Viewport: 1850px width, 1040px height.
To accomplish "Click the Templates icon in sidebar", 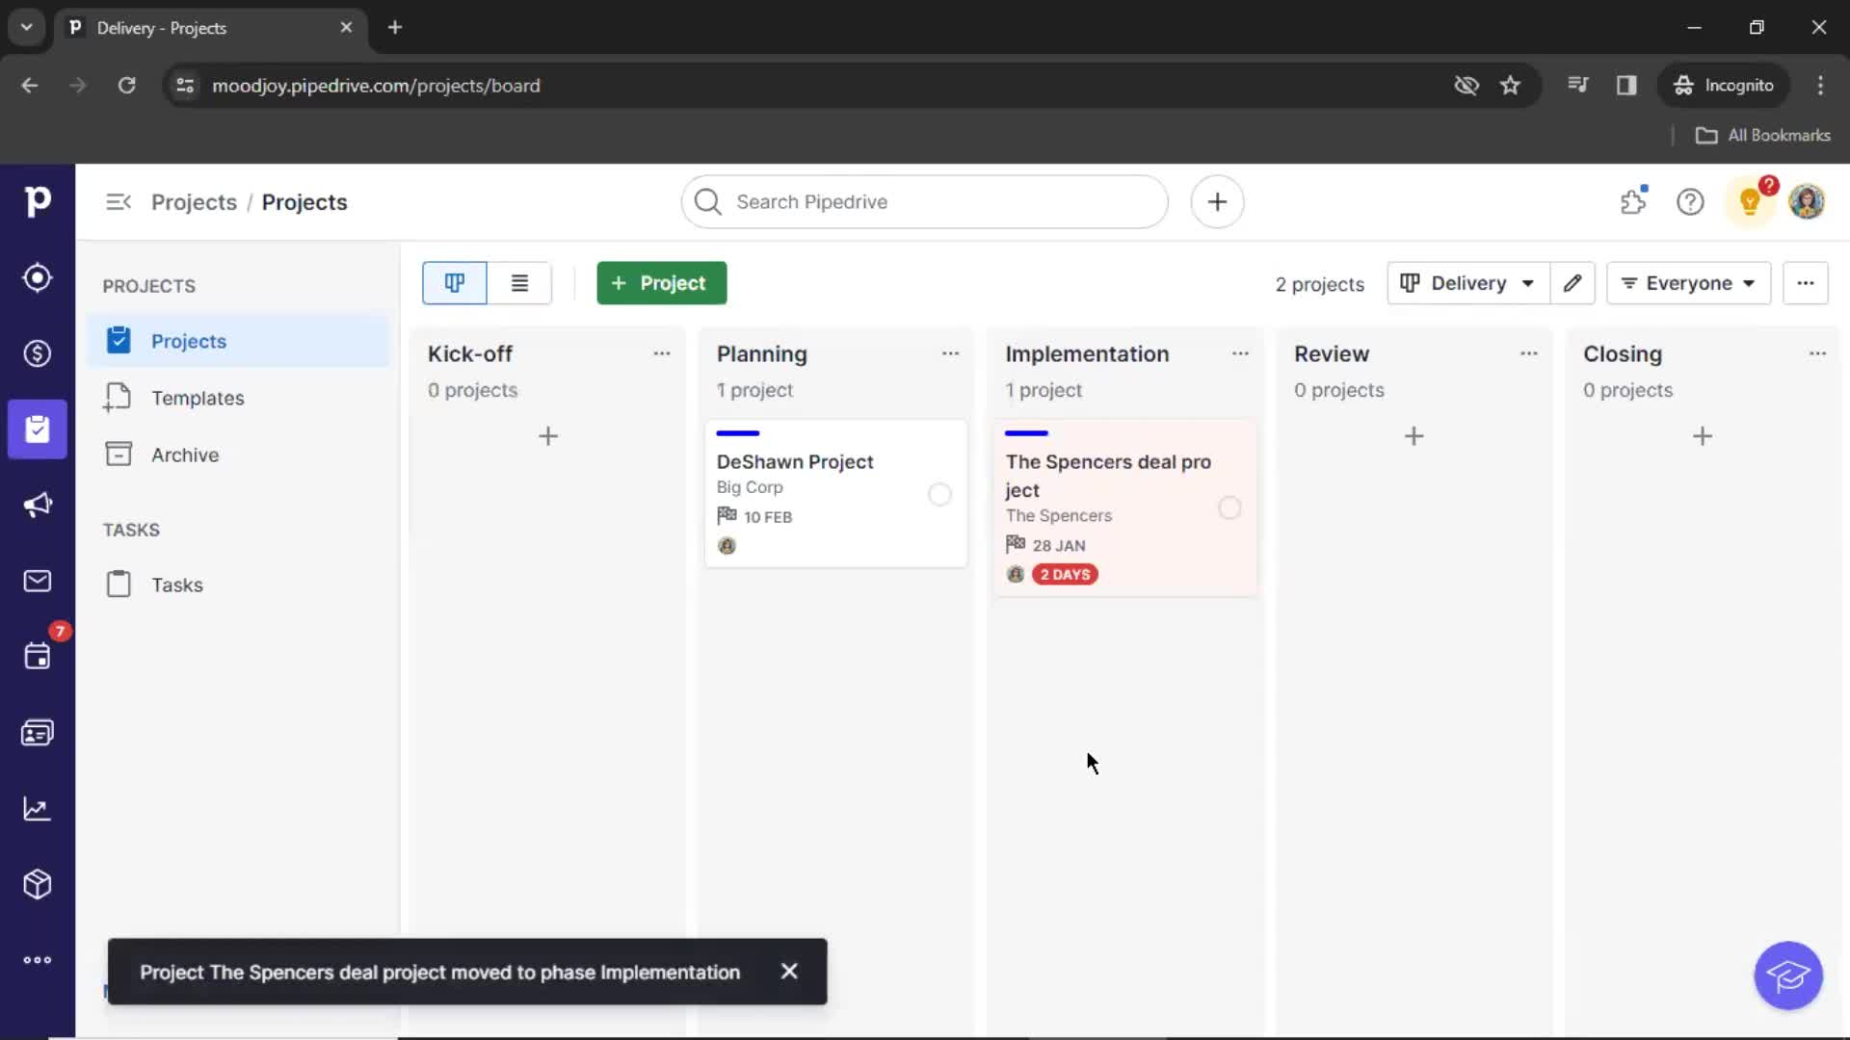I will click(119, 398).
